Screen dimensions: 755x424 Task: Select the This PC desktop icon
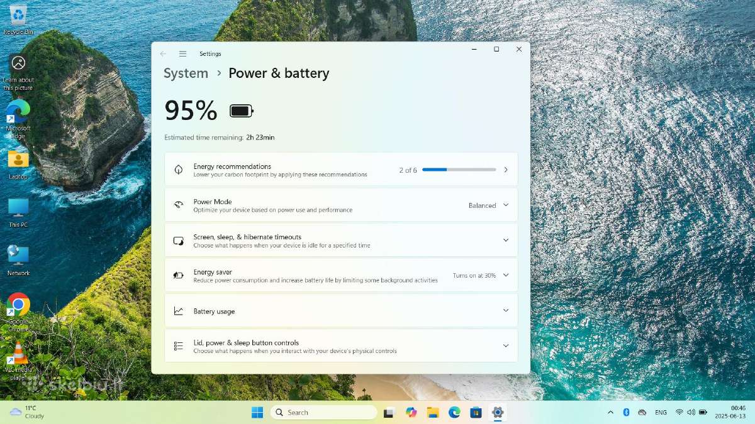18,212
